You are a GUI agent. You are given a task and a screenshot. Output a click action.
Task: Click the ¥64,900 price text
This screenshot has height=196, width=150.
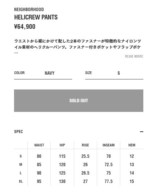click(x=25, y=26)
